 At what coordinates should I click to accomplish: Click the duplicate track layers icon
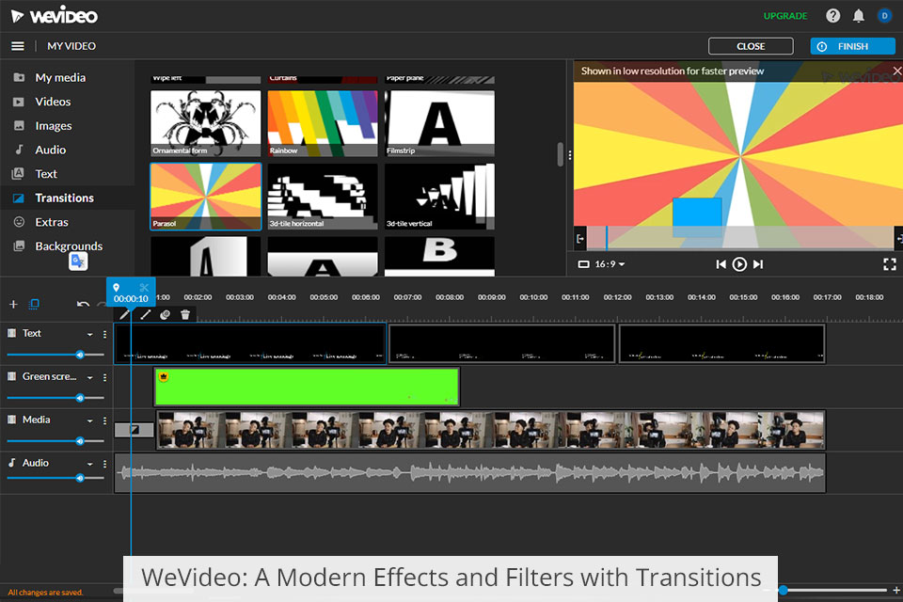pos(34,304)
